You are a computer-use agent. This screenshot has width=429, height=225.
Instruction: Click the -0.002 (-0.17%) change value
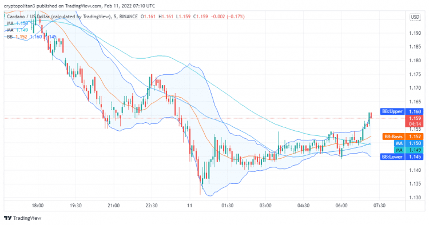coord(228,17)
